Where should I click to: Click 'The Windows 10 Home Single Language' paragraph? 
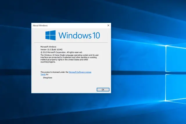69,58
